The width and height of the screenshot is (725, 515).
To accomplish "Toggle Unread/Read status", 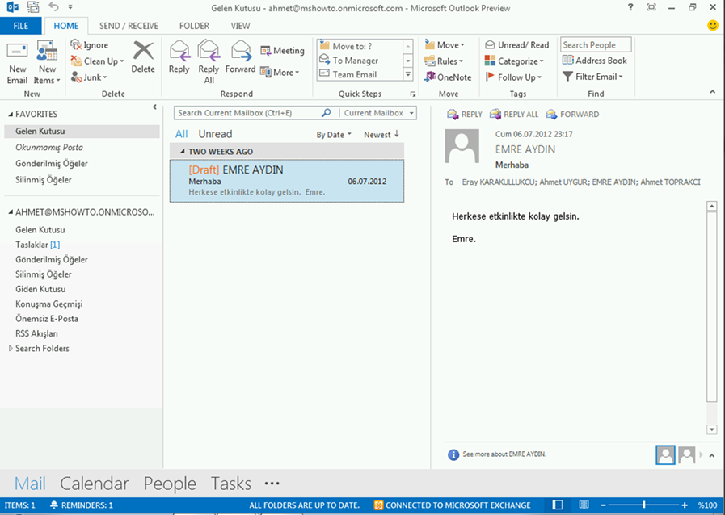I will (x=516, y=45).
